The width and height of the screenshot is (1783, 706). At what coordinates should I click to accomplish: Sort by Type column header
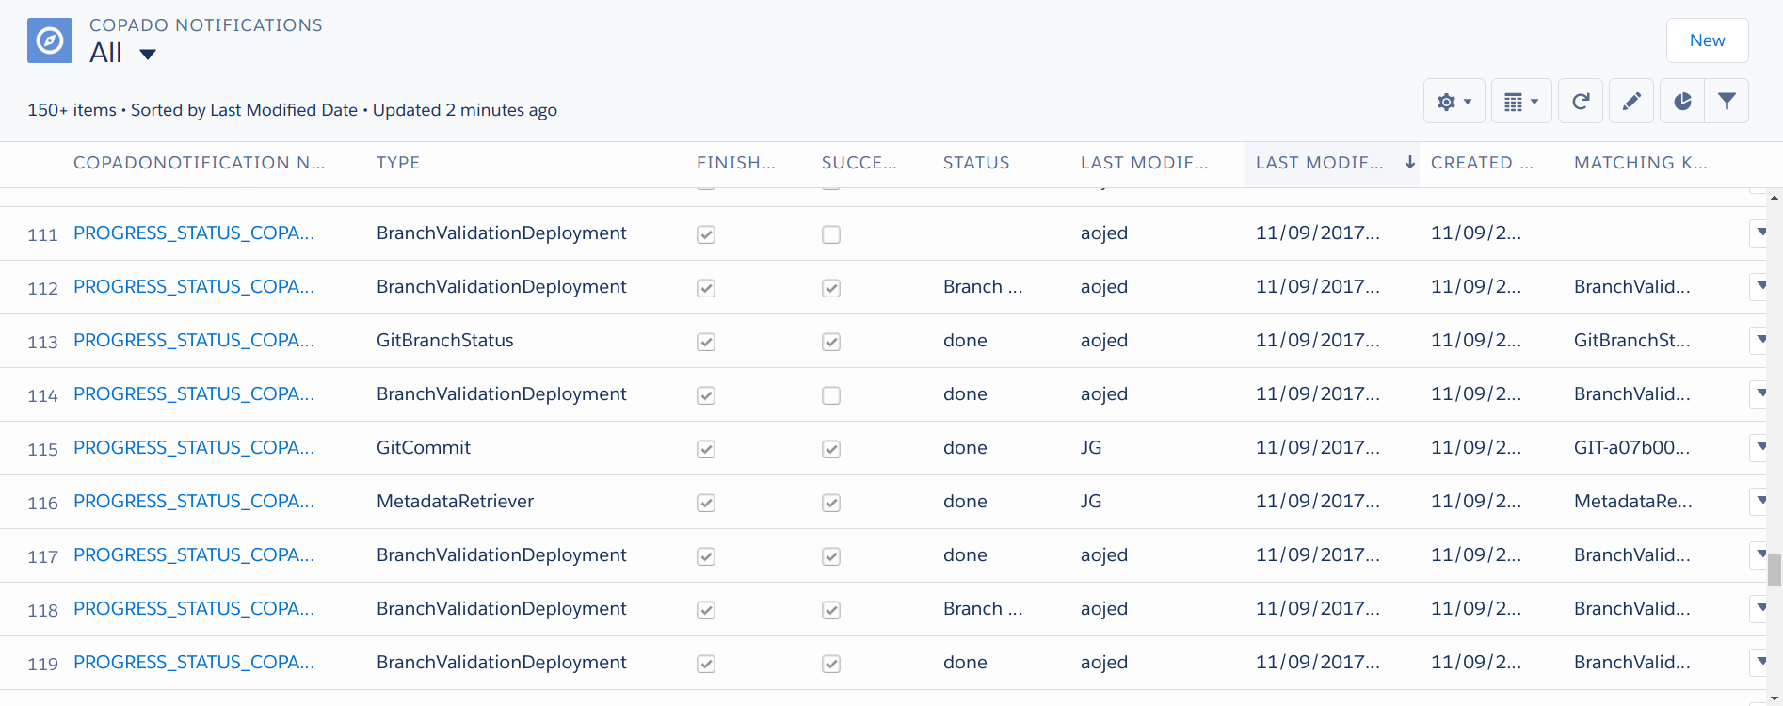pyautogui.click(x=398, y=163)
